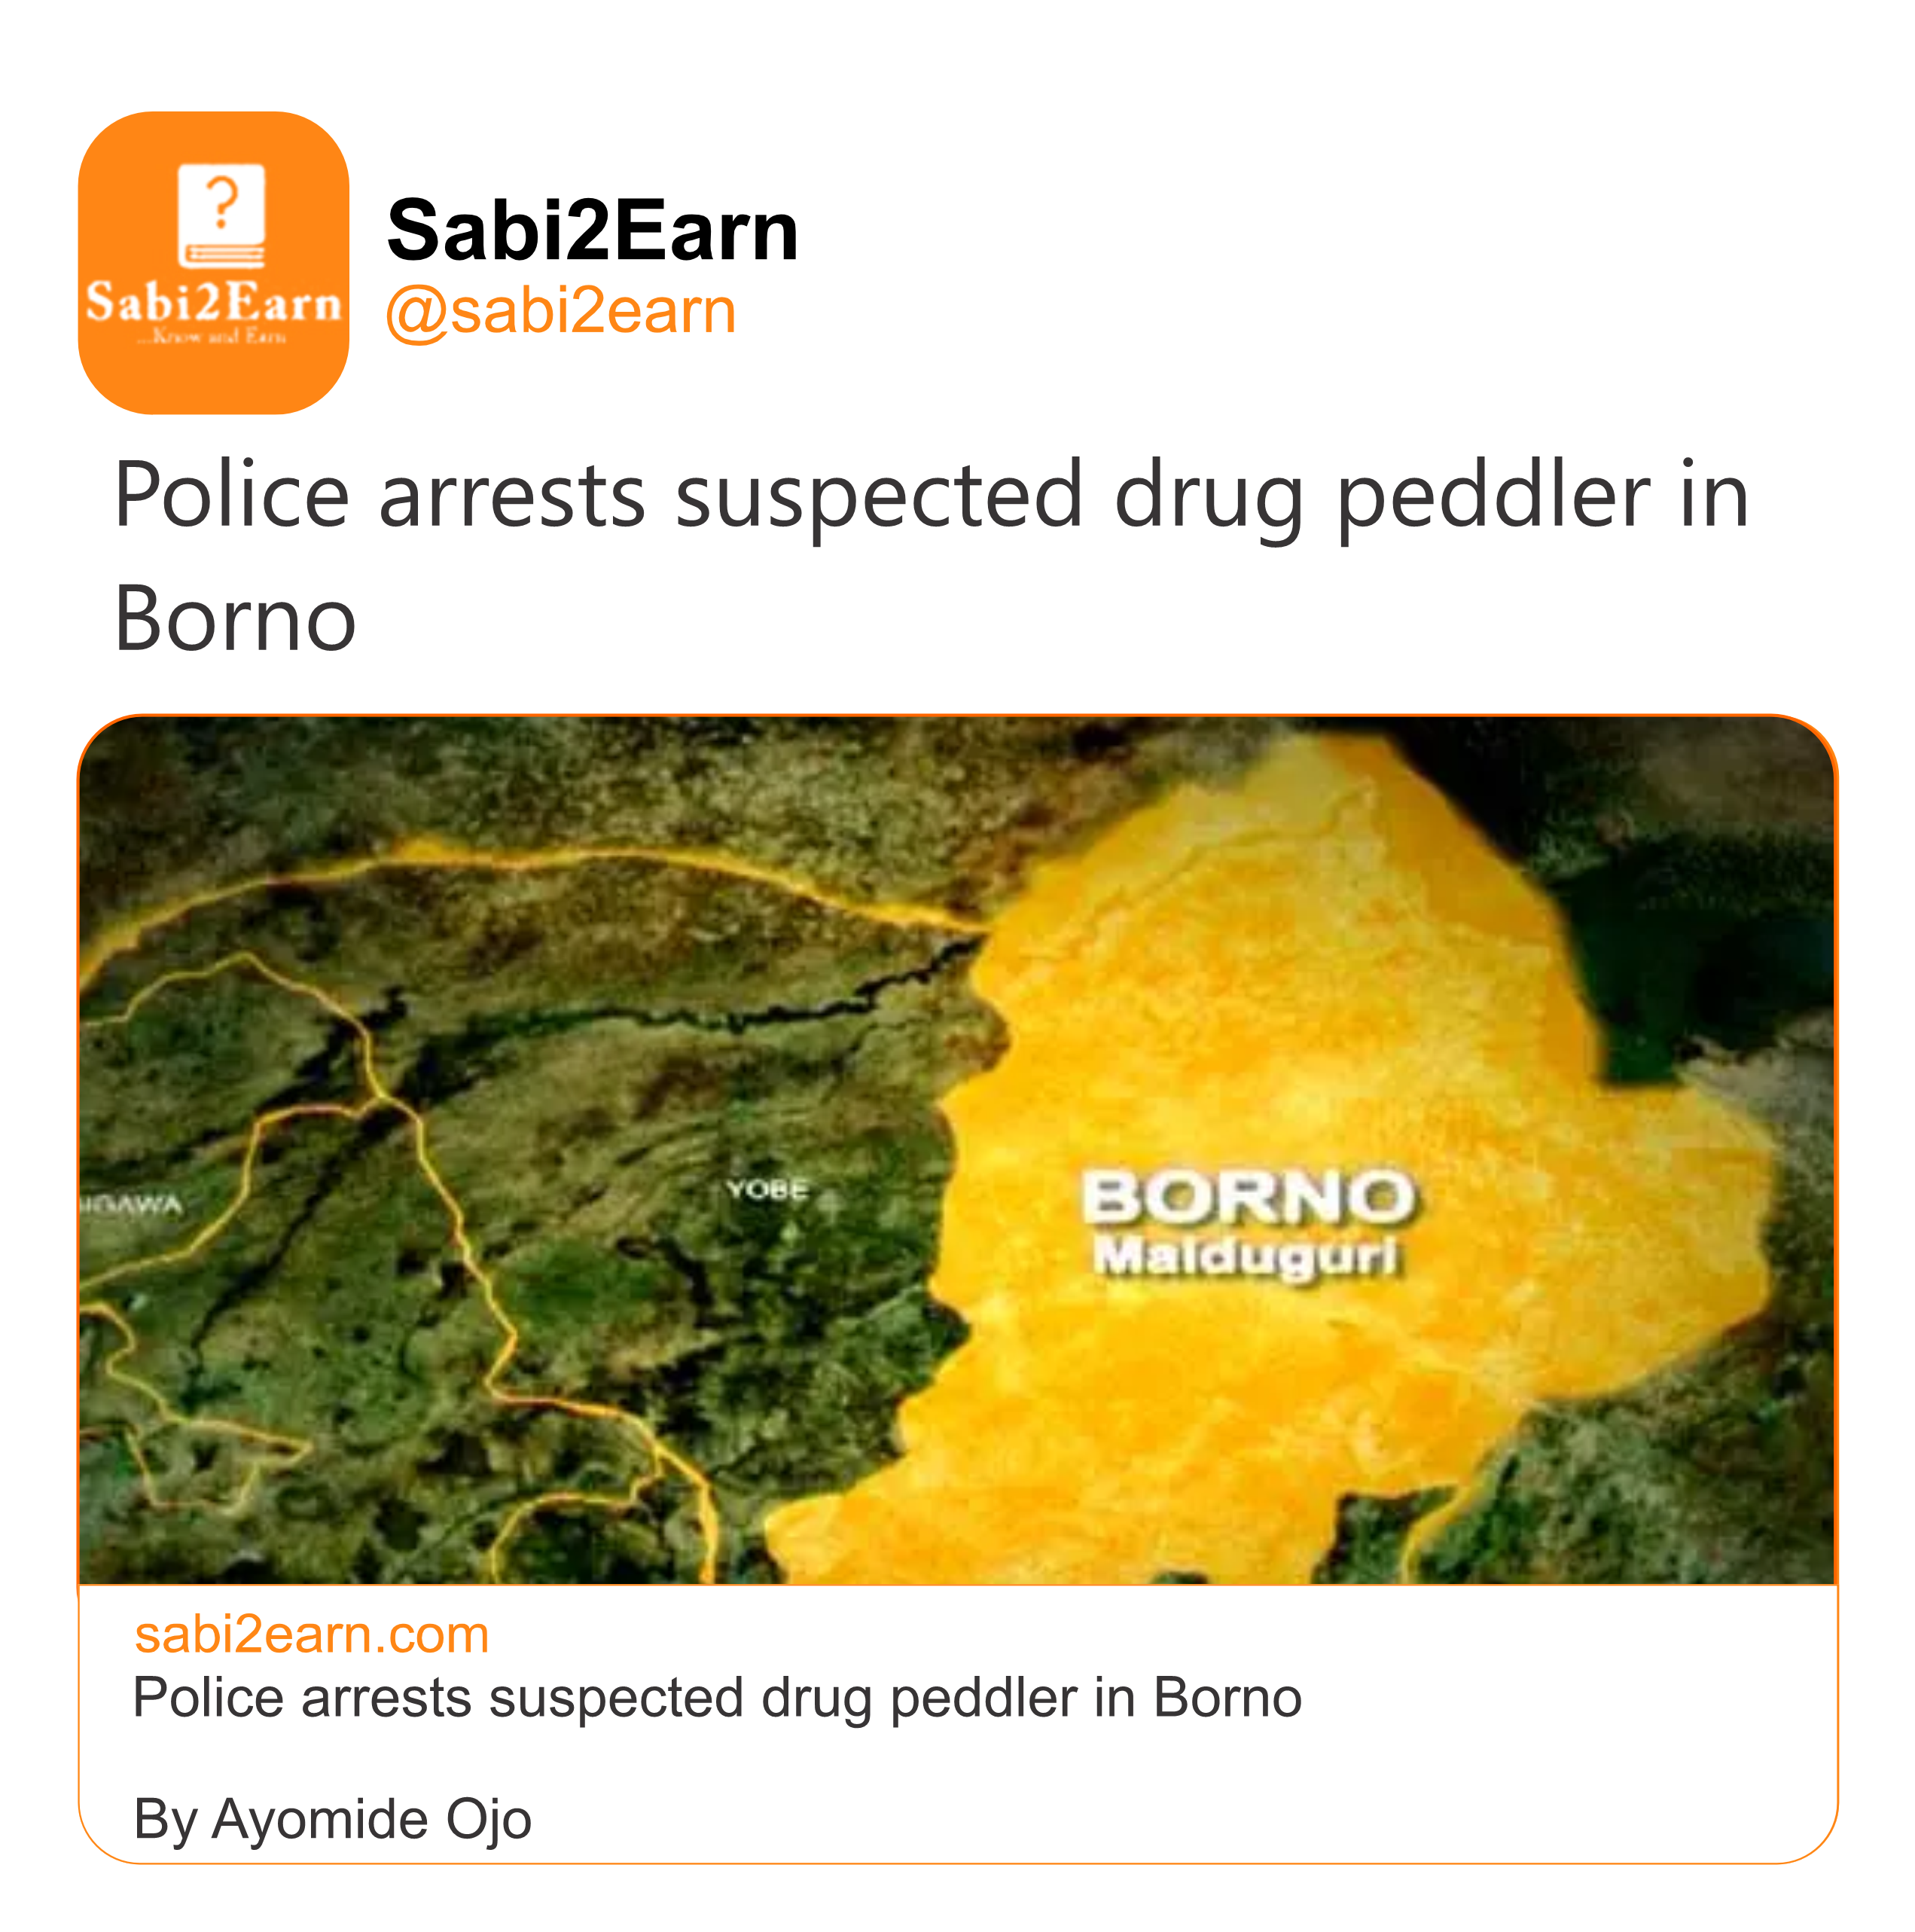The image size is (1915, 1932).
Task: Open the link card title about the drug peddler
Action: point(716,1699)
